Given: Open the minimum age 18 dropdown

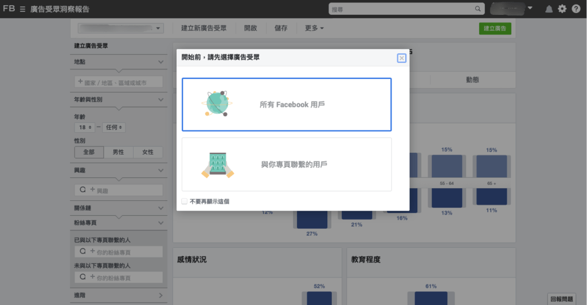Looking at the screenshot, I should 85,128.
